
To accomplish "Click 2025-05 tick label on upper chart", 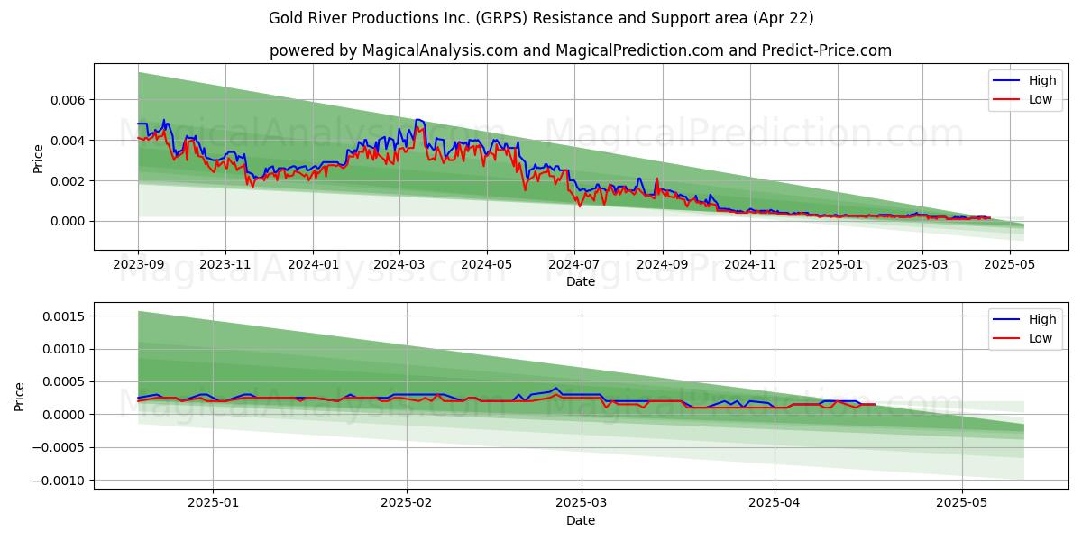I will pyautogui.click(x=1010, y=266).
